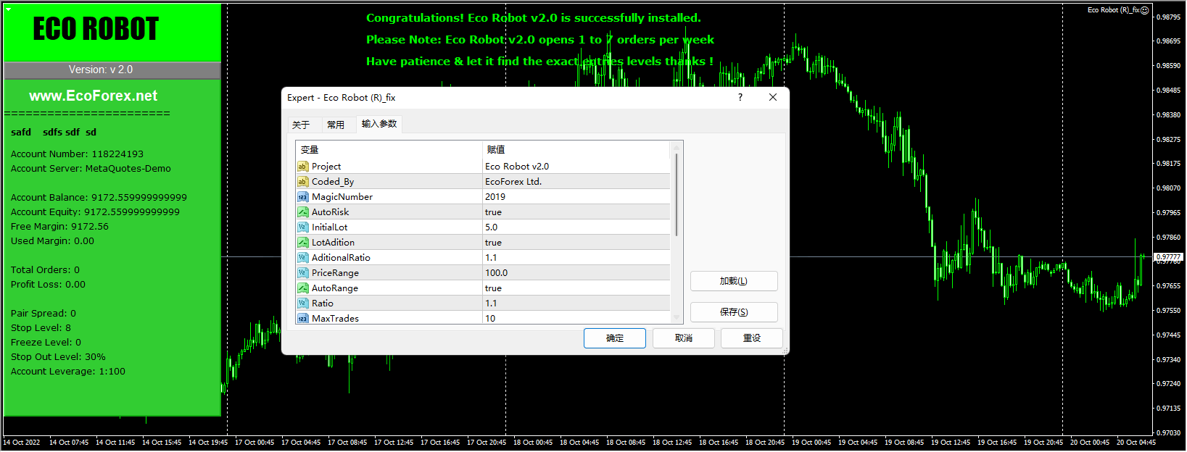Click the MagicNumber variable name
1187x452 pixels.
(342, 197)
